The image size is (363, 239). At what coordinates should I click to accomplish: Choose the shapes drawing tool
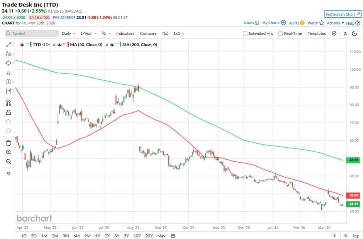8,63
